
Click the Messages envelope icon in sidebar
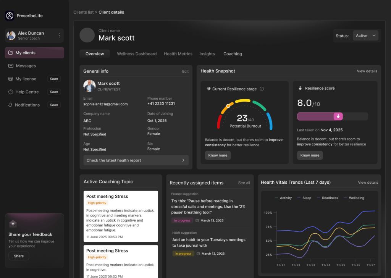coord(11,66)
